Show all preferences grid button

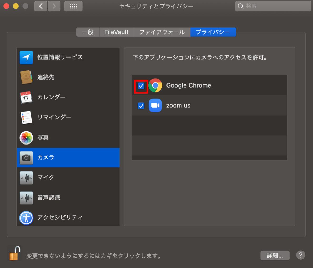(x=73, y=6)
